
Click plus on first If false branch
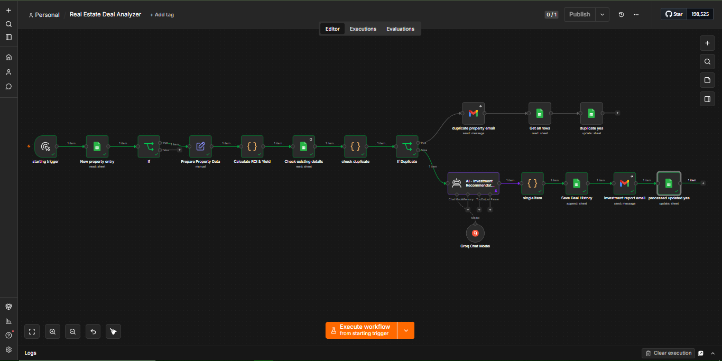point(179,150)
